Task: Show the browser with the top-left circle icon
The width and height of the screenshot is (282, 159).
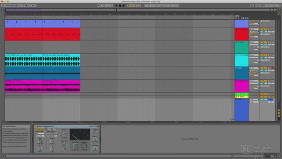Action: pos(3,10)
